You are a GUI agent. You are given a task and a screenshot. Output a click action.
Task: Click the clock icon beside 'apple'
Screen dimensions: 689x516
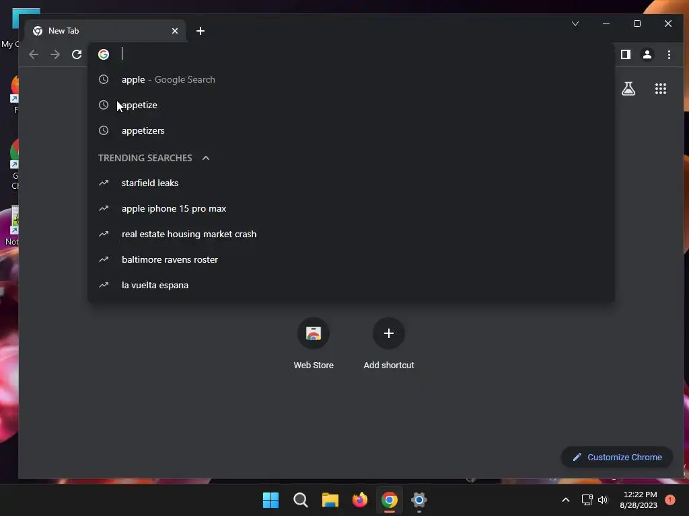pos(104,79)
